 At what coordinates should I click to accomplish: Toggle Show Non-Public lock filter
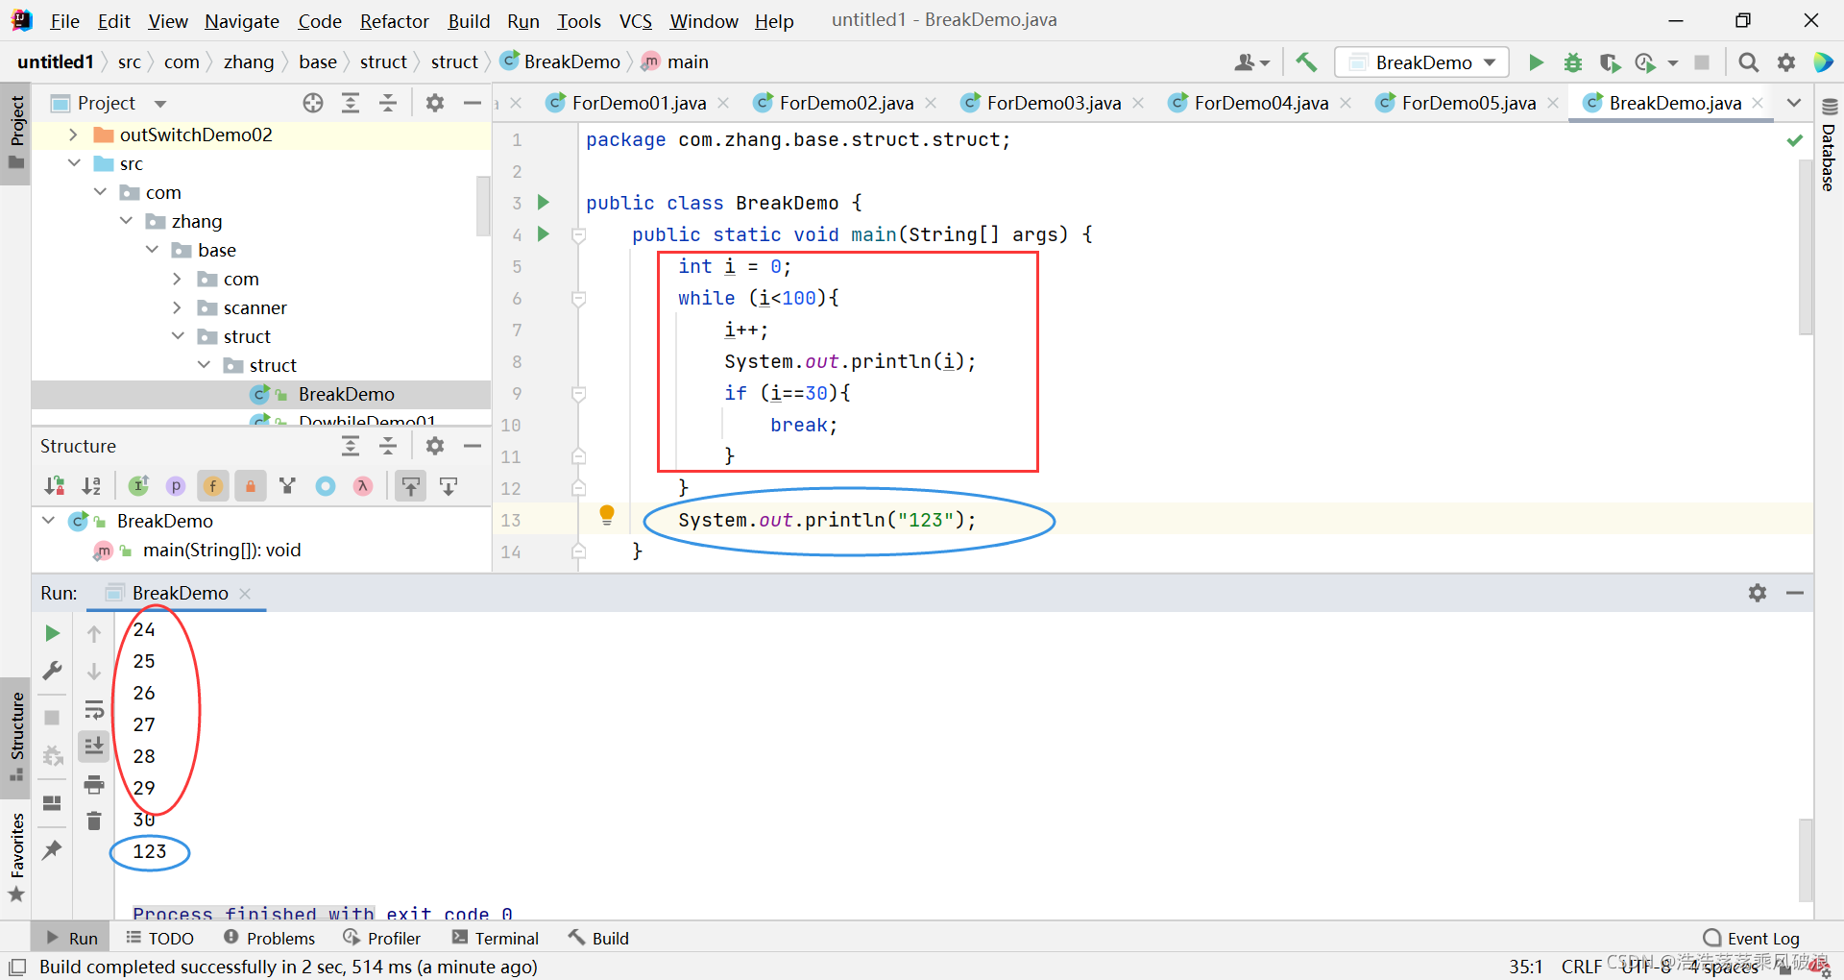(251, 486)
